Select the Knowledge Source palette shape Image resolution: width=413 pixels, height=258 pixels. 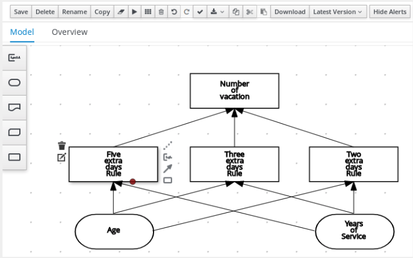[15, 107]
